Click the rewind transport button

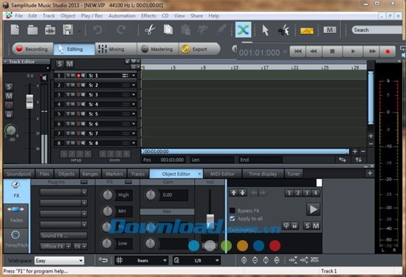point(314,51)
